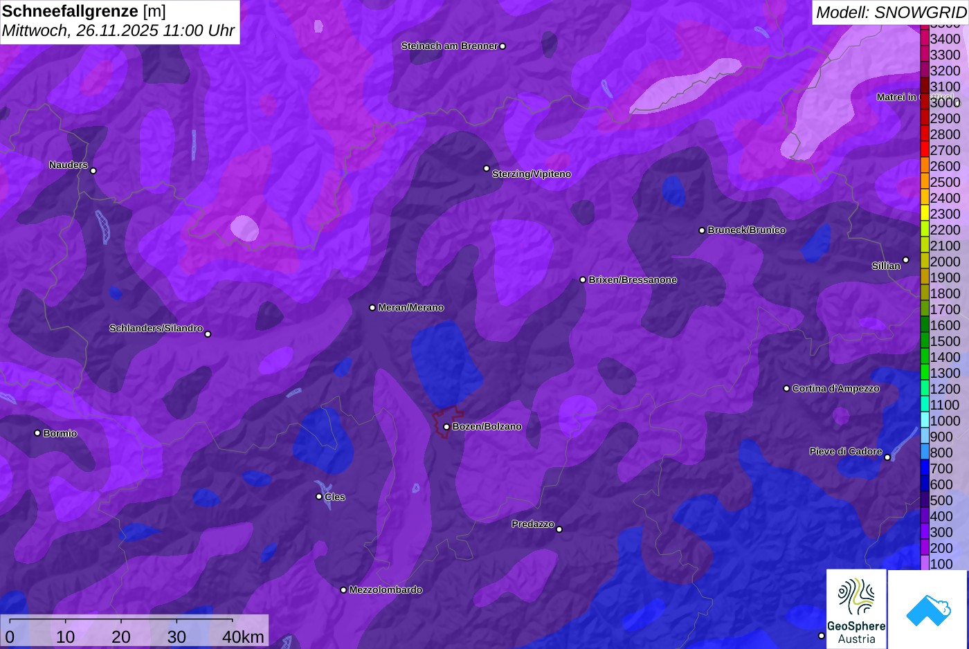The height and width of the screenshot is (649, 969).
Task: Click the Brixen/Bressanone label text
Action: tap(633, 280)
